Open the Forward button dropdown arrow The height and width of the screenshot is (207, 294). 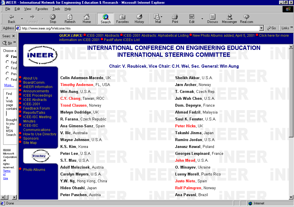coord(42,19)
